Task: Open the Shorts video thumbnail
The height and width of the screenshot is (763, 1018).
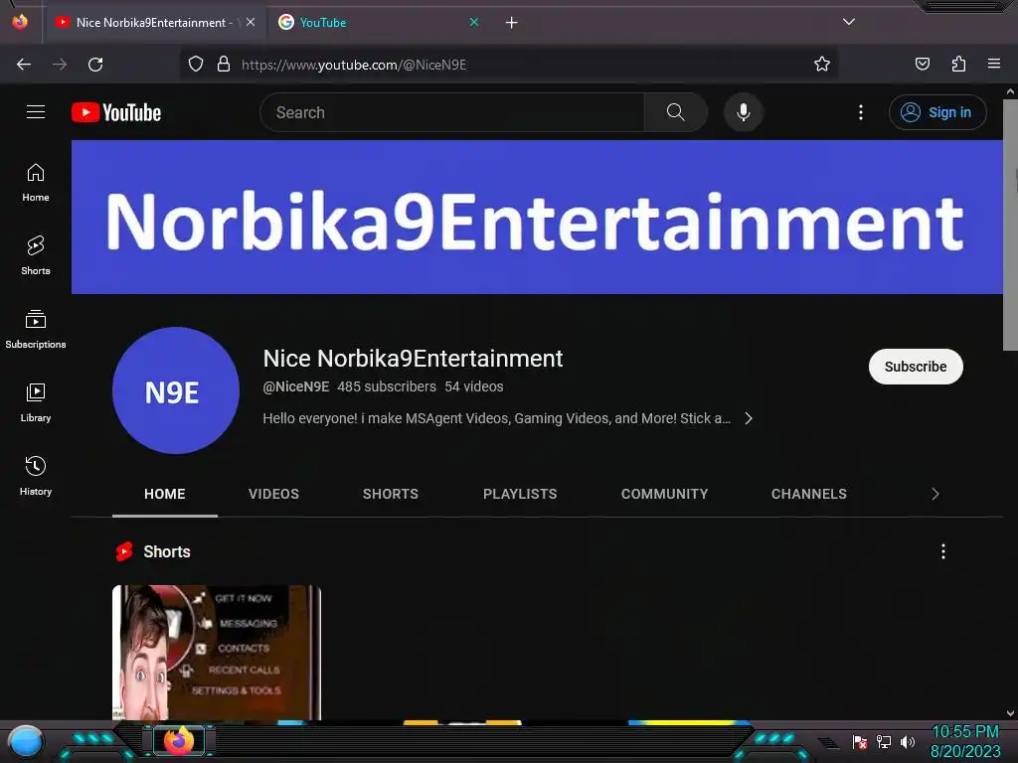Action: pos(217,652)
